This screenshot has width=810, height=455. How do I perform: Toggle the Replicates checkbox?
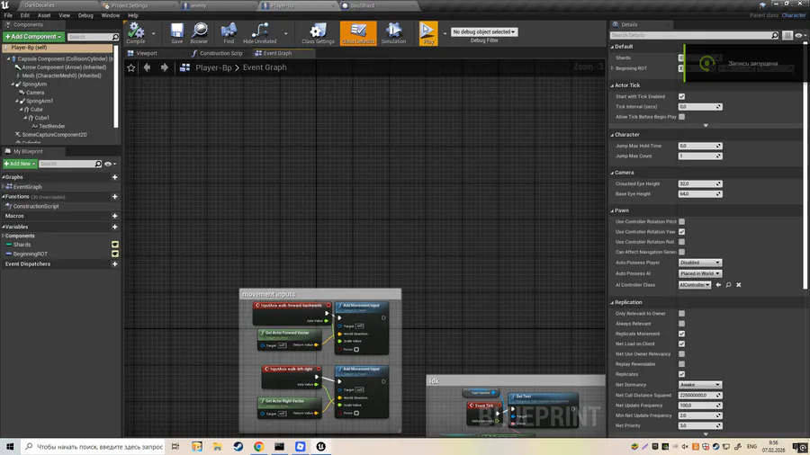(x=682, y=375)
